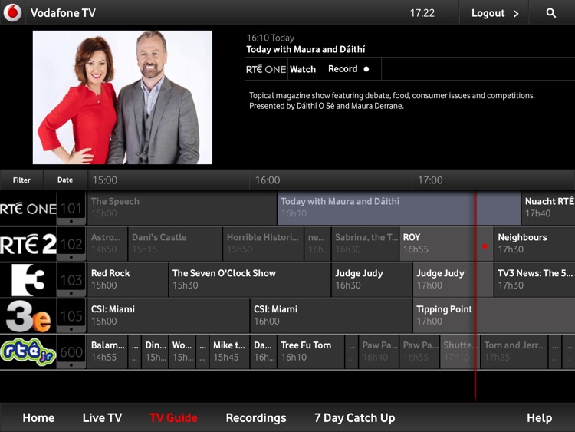The height and width of the screenshot is (432, 575).
Task: Select CSI: Miami at 15h00
Action: [x=169, y=316]
